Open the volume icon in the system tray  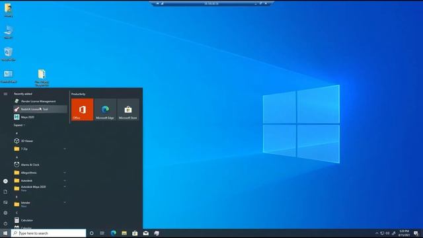[388, 233]
